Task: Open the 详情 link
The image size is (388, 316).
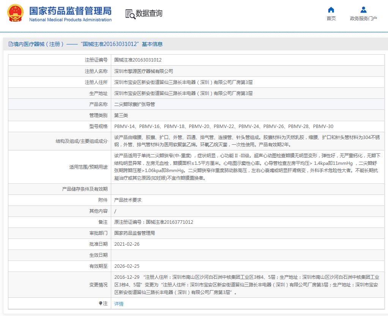Action: tap(119, 303)
